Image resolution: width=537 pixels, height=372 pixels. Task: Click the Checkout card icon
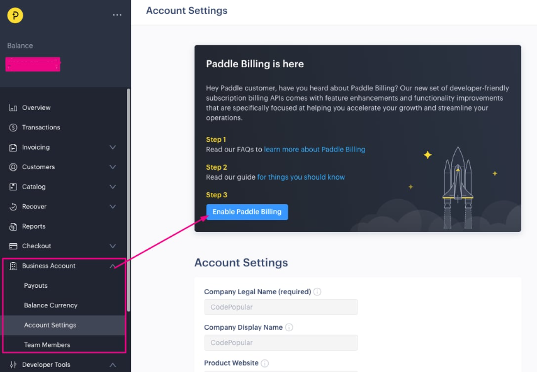13,246
